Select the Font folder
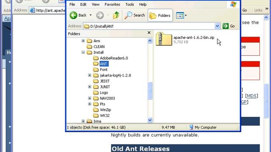Image resolution: width=271 pixels, height=152 pixels. click(104, 70)
